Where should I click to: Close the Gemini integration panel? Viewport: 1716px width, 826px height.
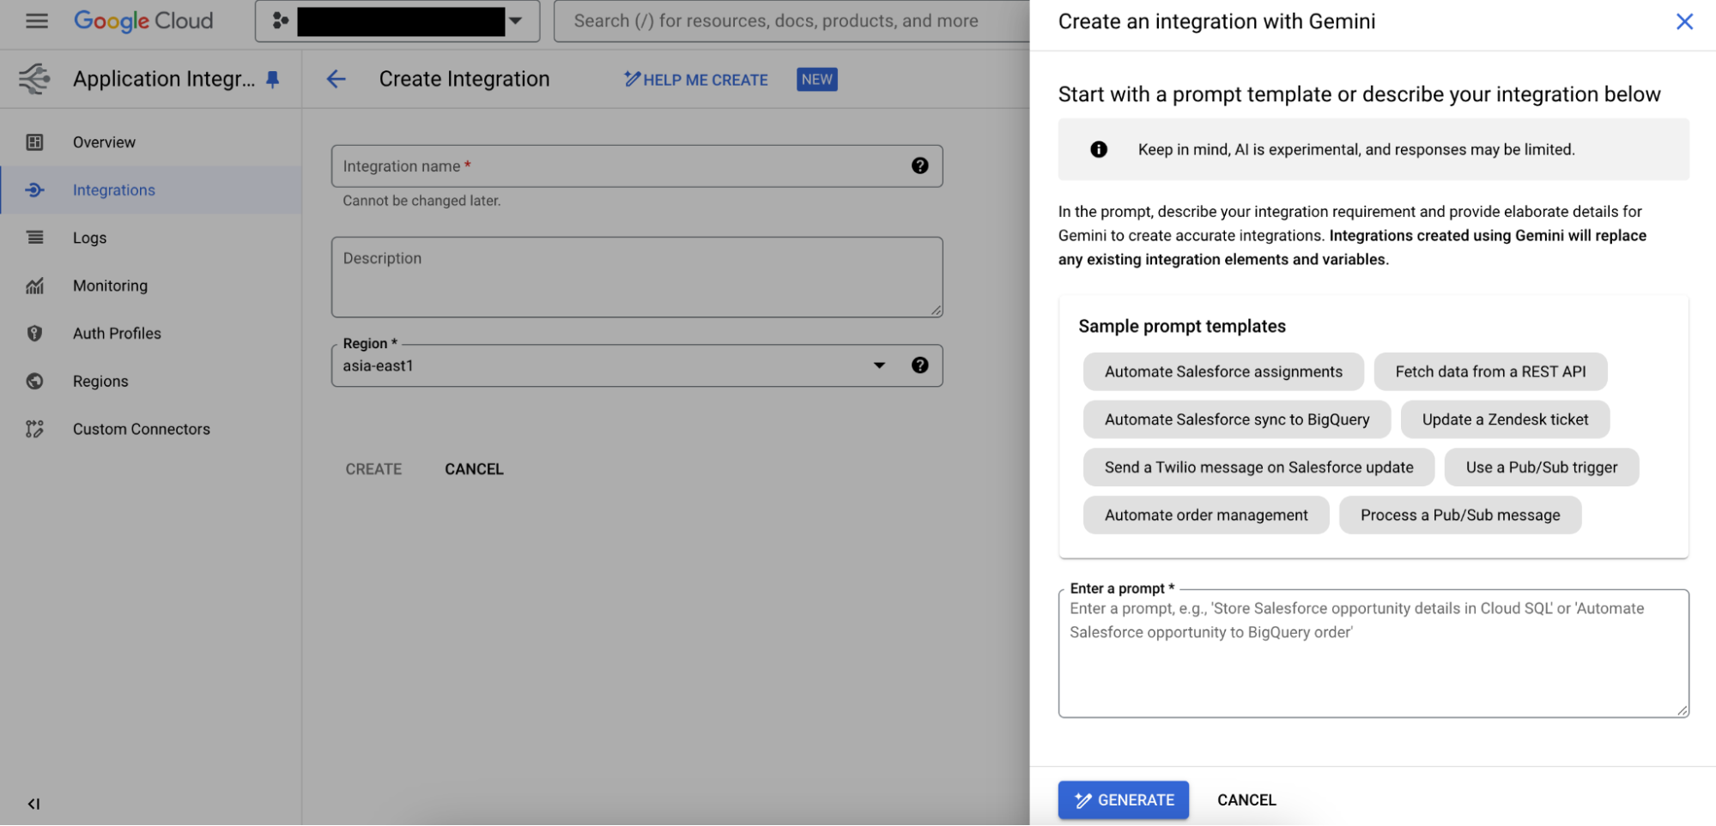(x=1683, y=21)
